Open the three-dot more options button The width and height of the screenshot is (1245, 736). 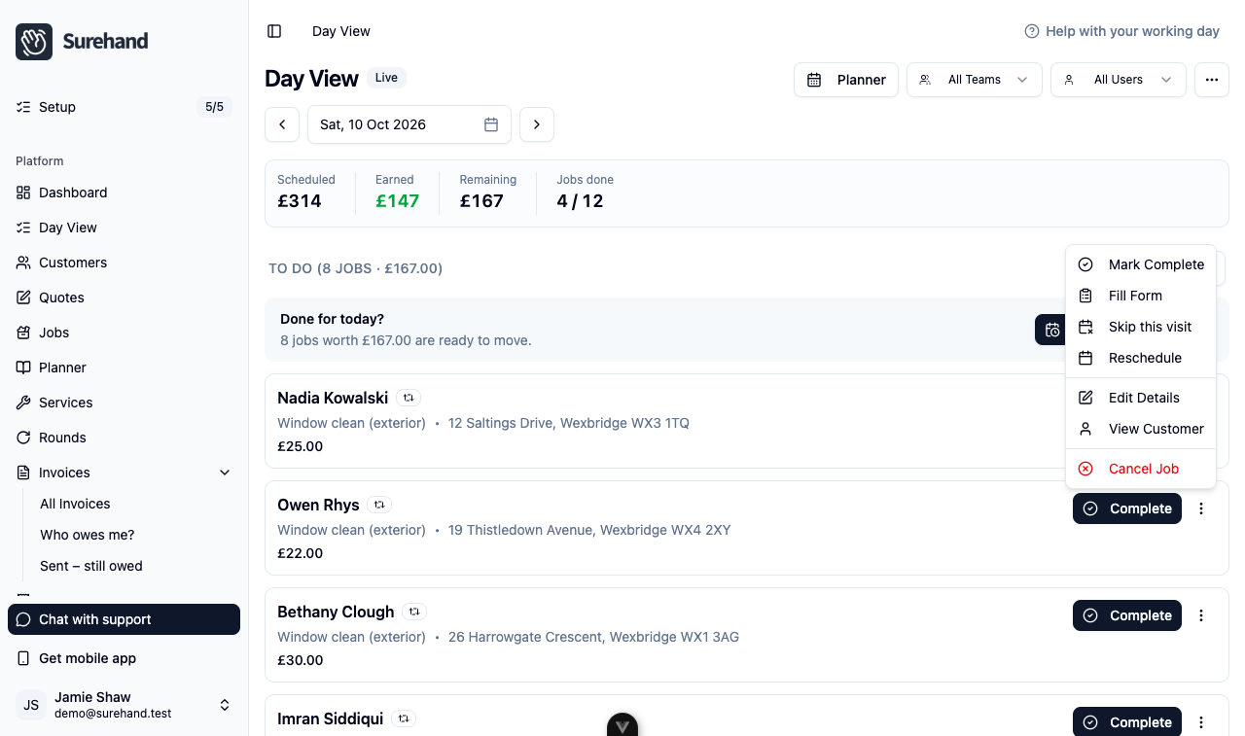[1211, 80]
